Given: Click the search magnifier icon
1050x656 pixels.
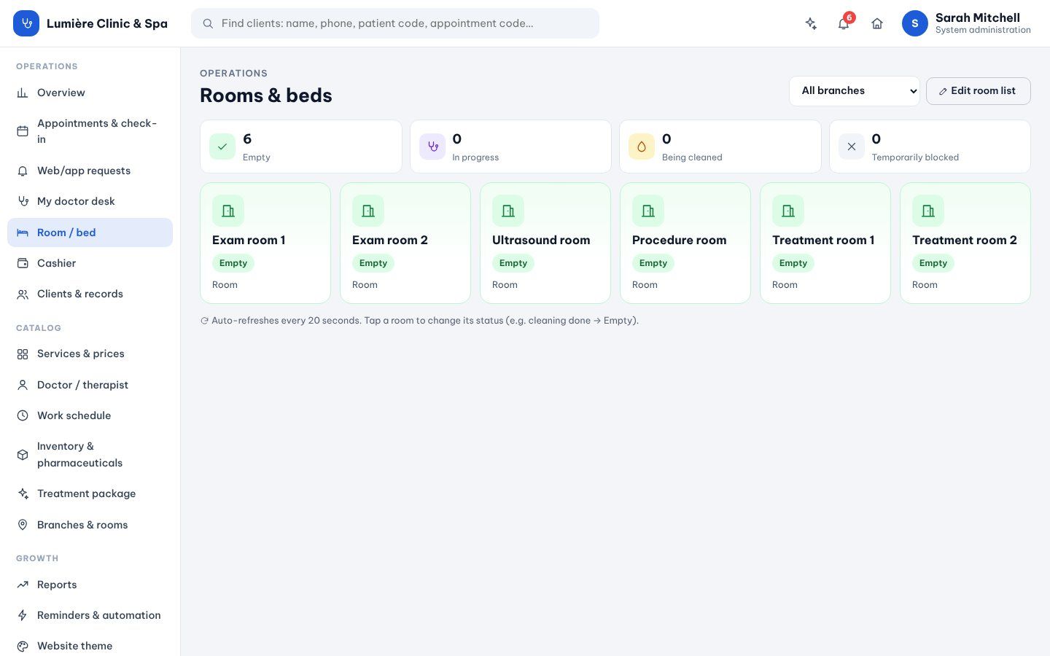Looking at the screenshot, I should pos(208,23).
